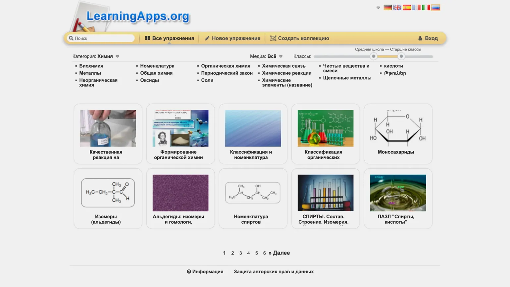Select the German flag language icon
This screenshot has height=287, width=510.
coord(387,8)
